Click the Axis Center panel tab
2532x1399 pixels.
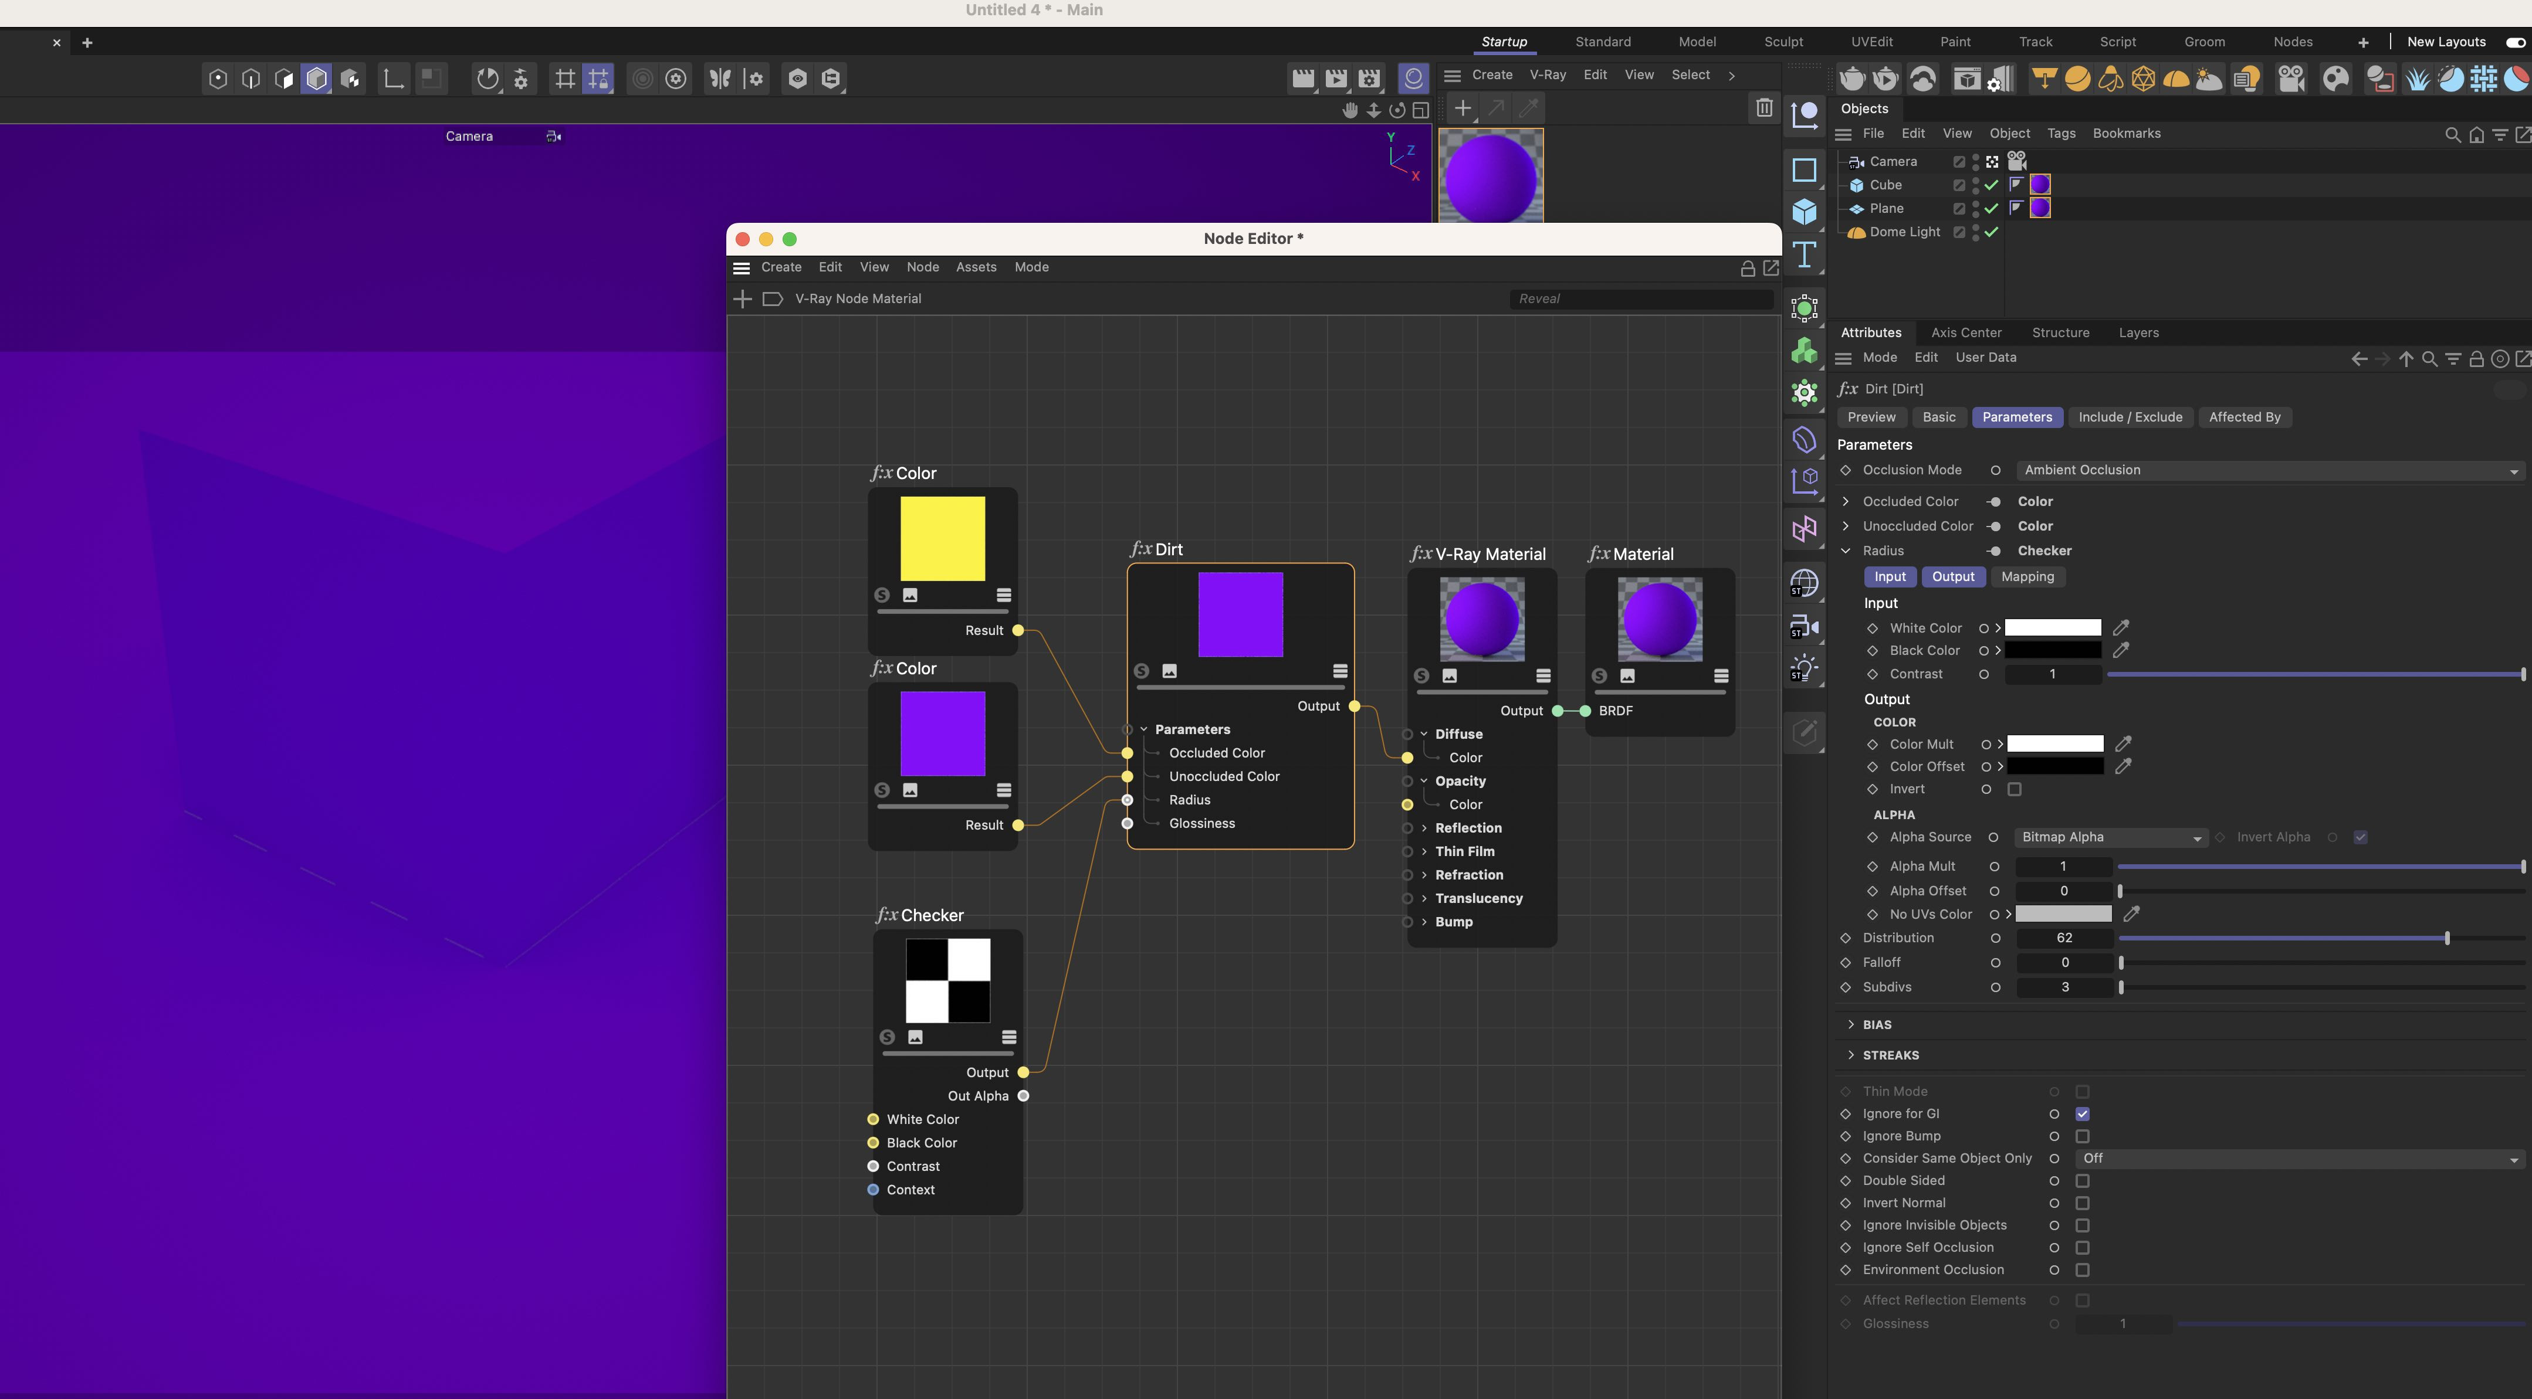[x=1966, y=333]
